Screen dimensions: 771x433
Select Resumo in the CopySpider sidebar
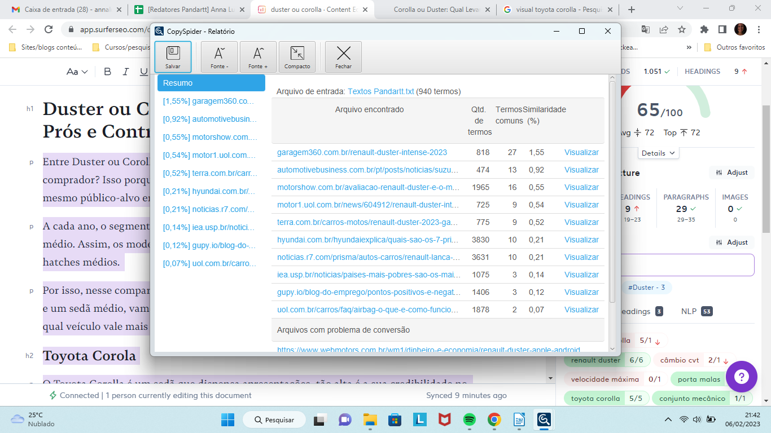point(211,83)
